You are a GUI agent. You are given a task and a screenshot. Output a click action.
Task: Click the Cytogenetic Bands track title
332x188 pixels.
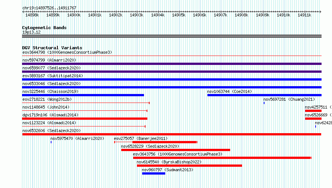[44, 28]
